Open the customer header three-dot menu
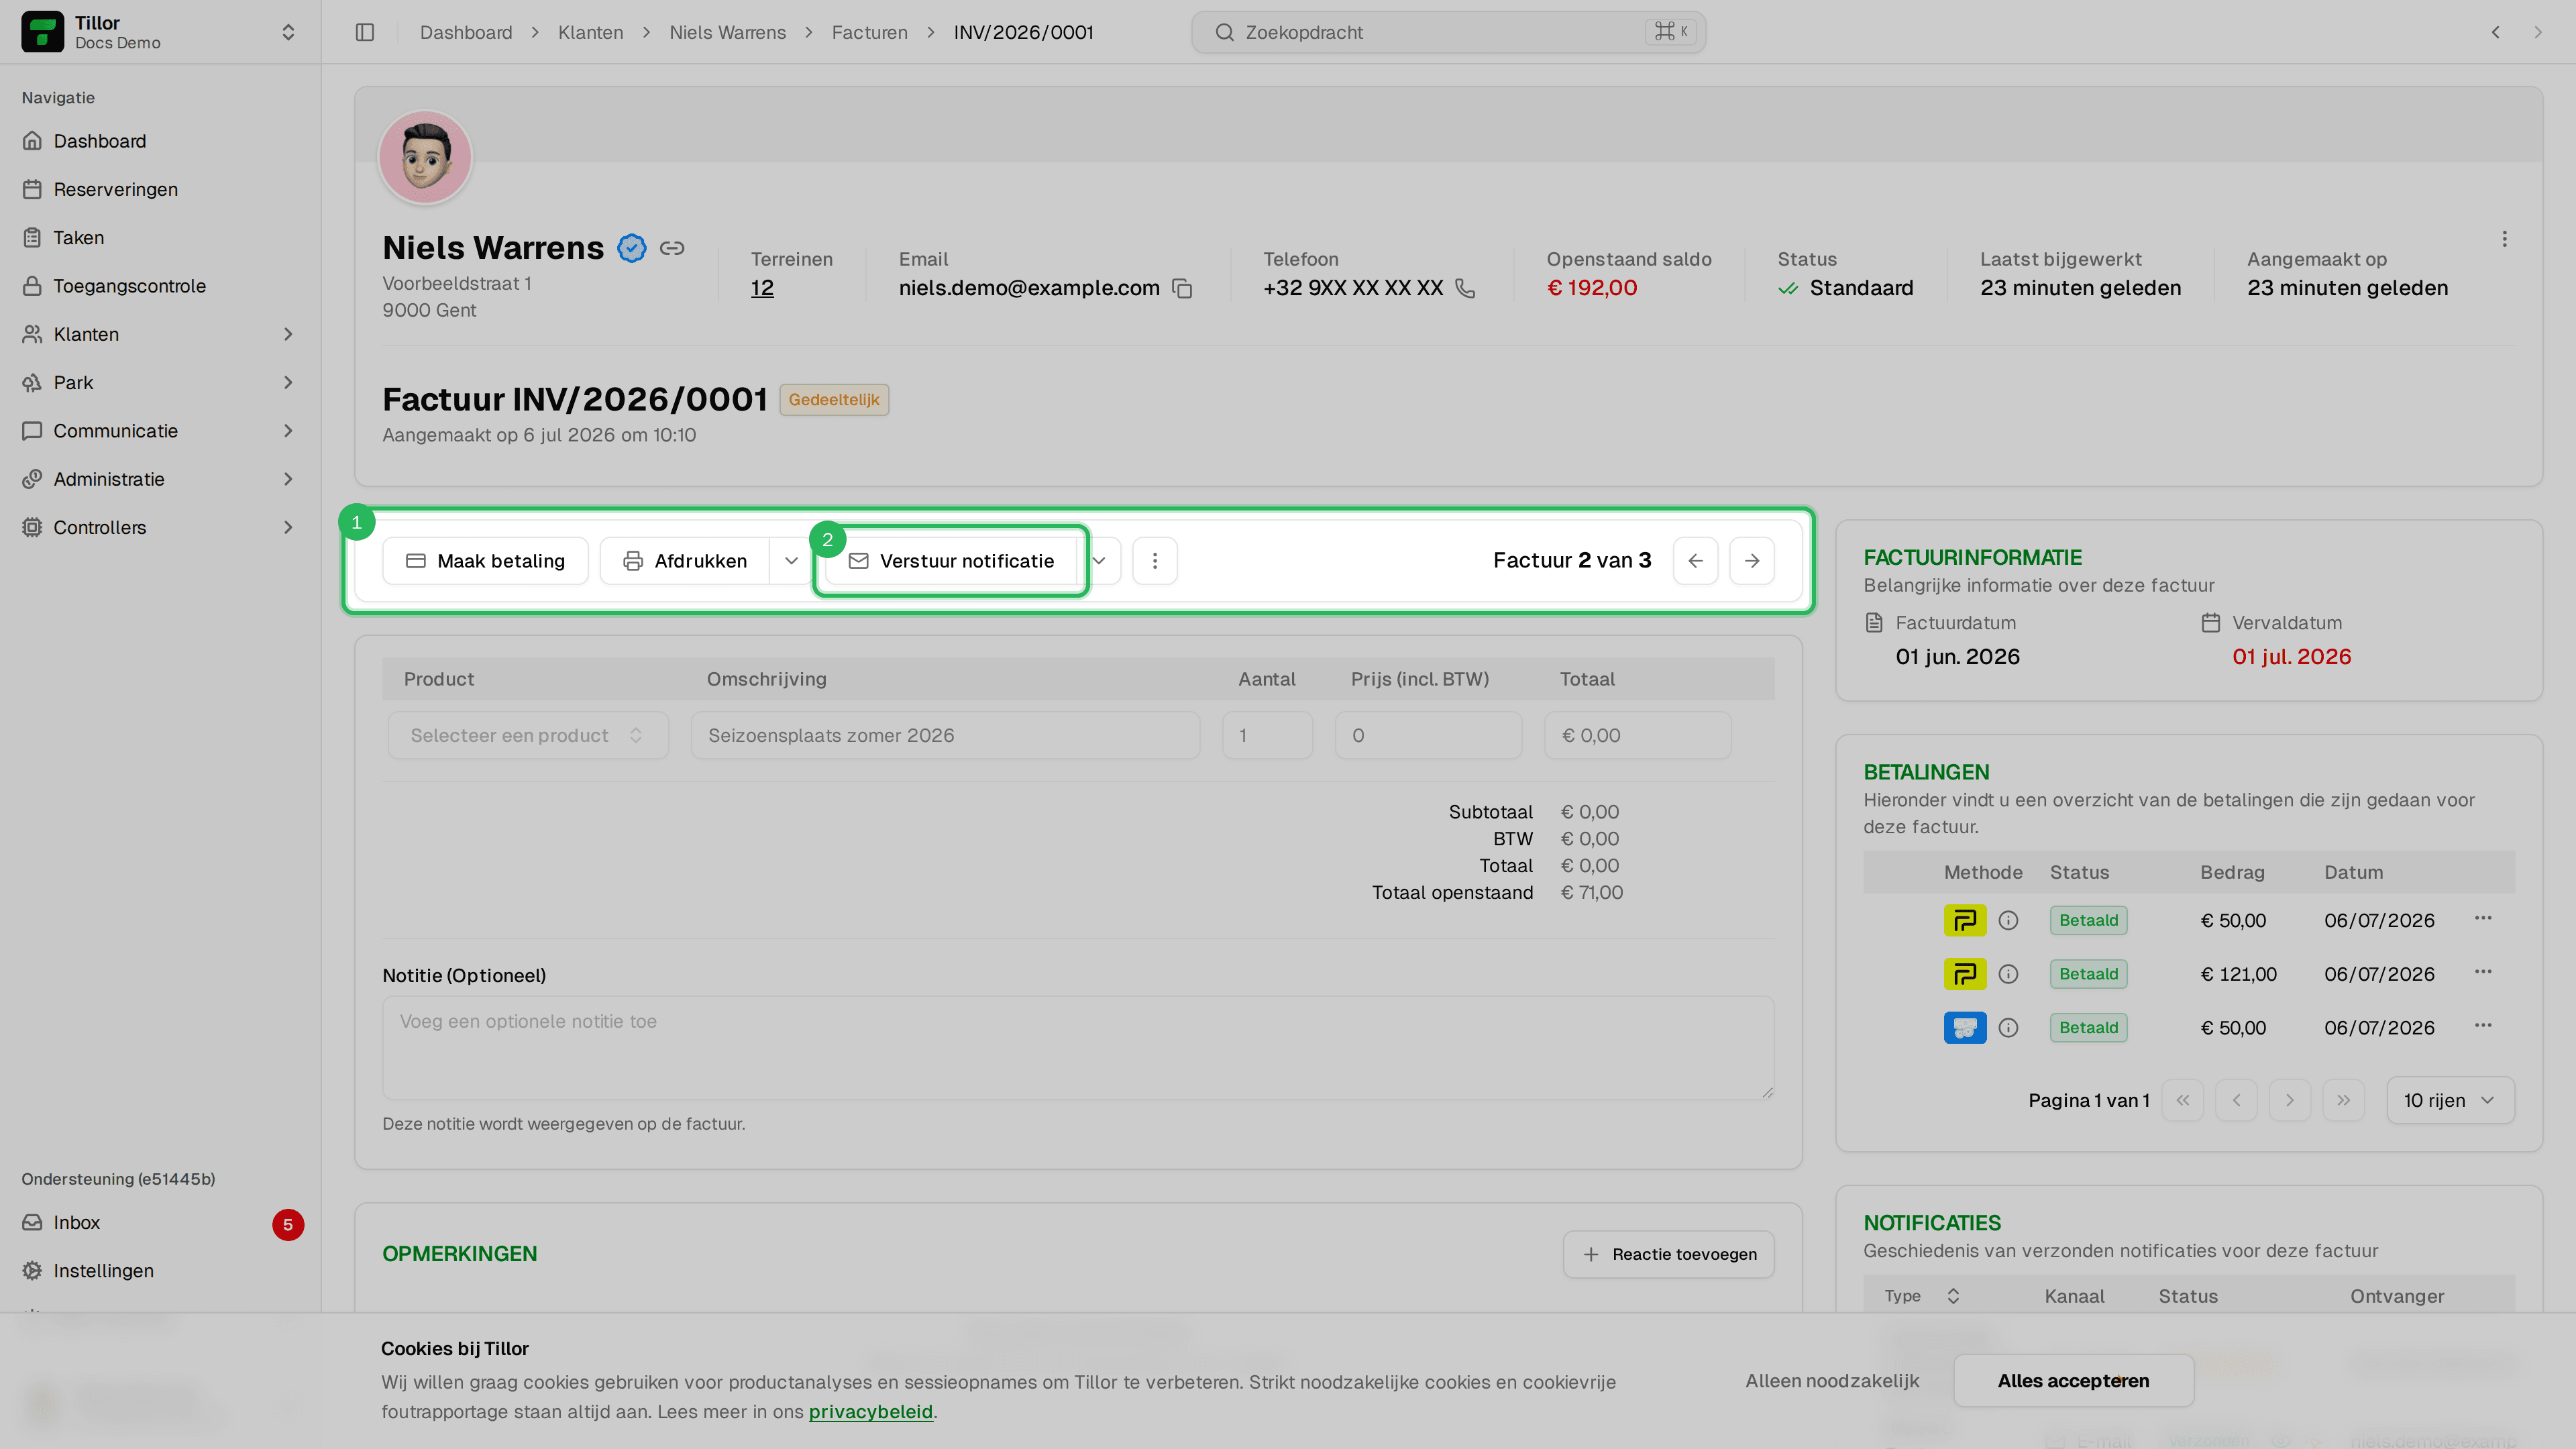This screenshot has height=1449, width=2576. click(2504, 239)
